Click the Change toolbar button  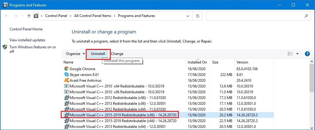(x=117, y=53)
